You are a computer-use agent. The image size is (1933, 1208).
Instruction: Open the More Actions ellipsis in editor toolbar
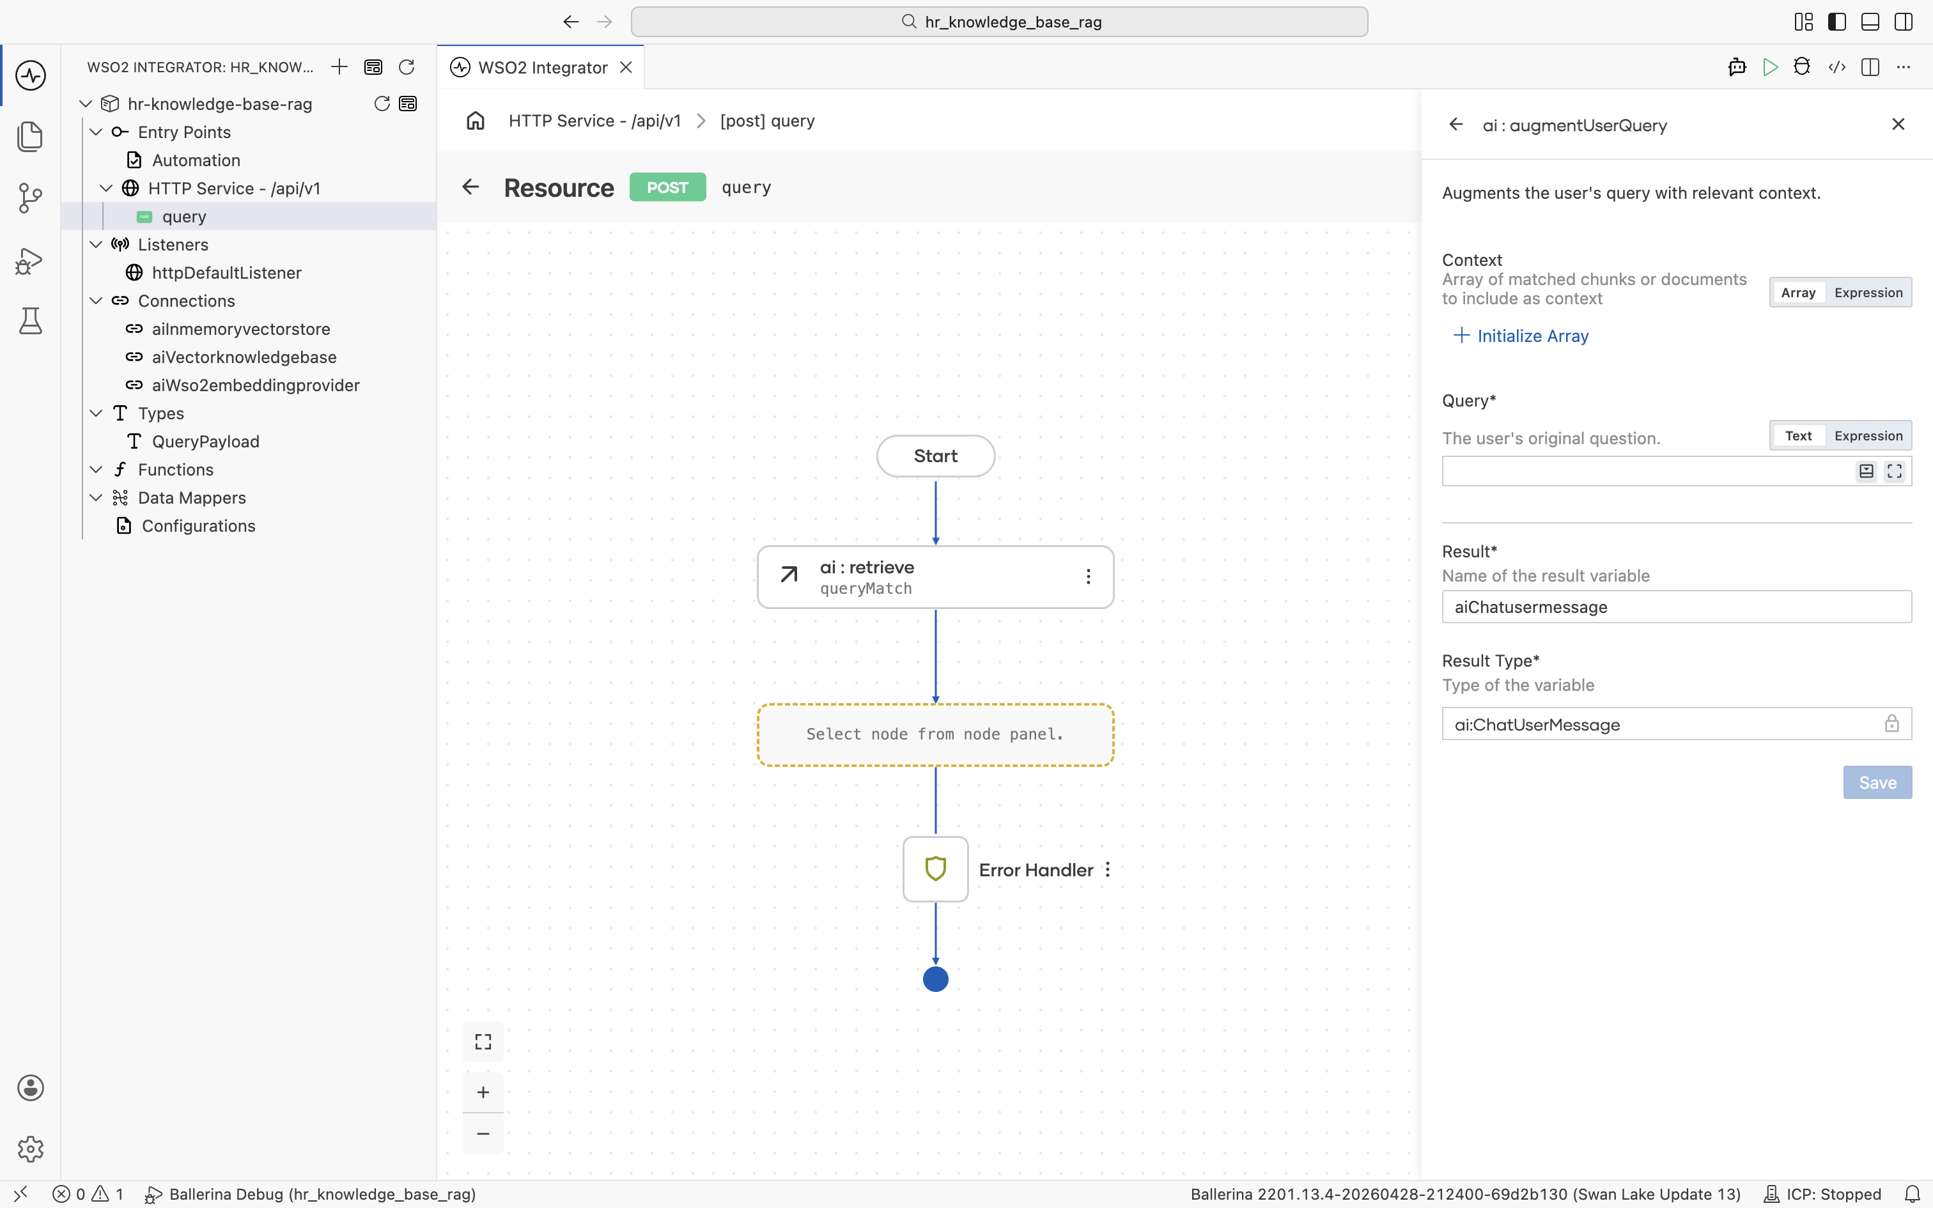(x=1904, y=67)
